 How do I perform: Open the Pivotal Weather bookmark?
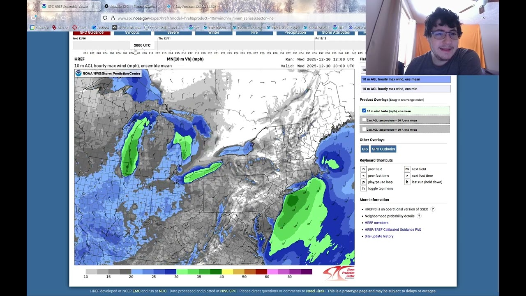127,28
